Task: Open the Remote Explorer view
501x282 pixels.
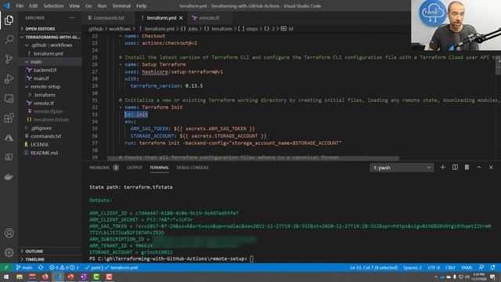Action: [9, 99]
